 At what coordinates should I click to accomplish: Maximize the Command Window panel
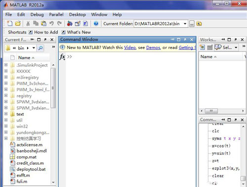[178, 40]
